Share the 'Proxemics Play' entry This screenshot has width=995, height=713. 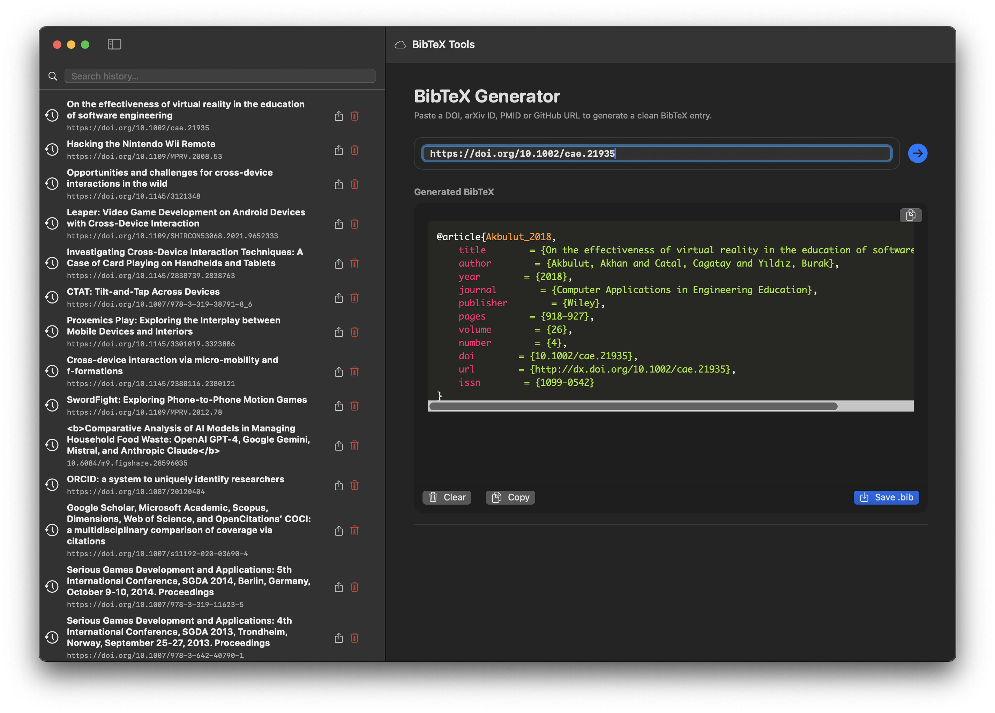click(339, 332)
